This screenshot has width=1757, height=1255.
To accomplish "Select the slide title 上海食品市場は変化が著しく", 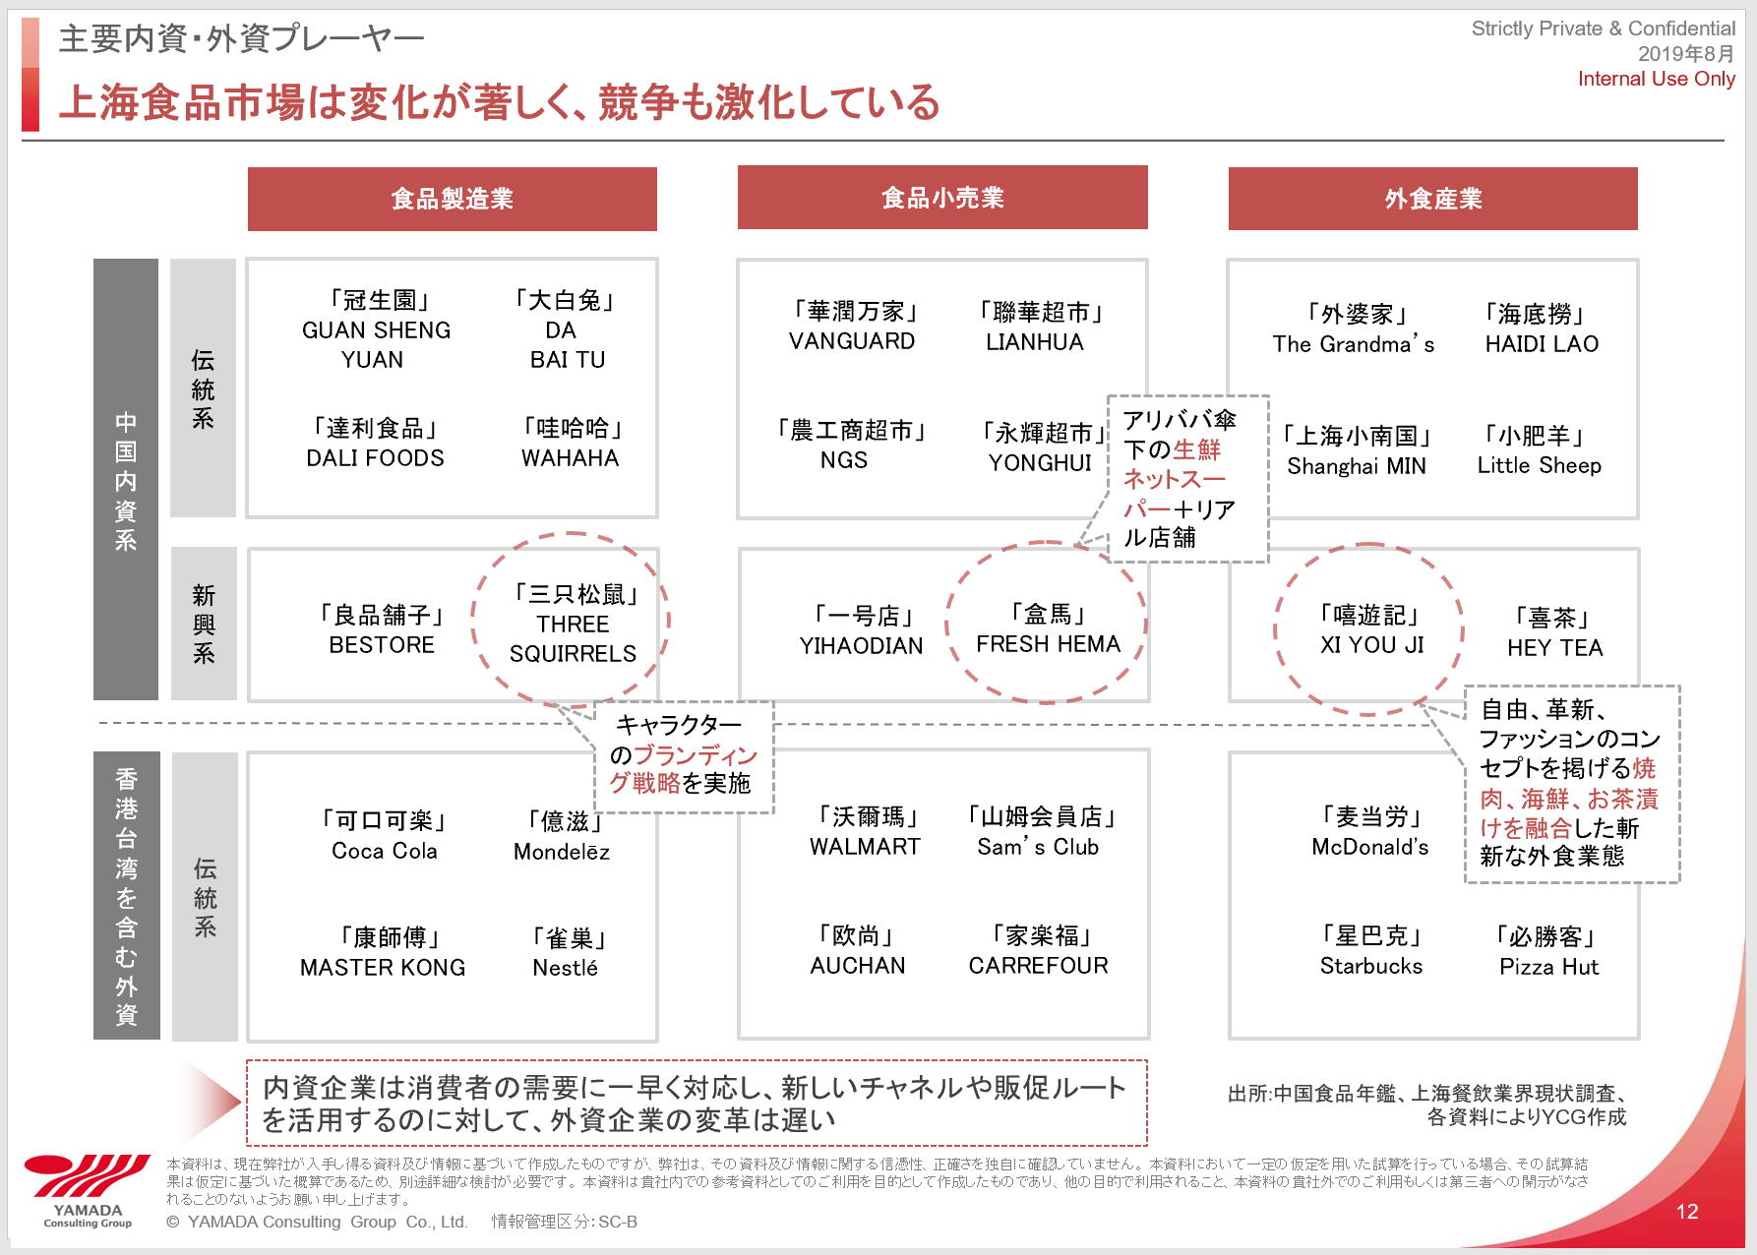I will 500,102.
